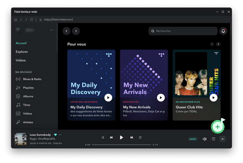The width and height of the screenshot is (243, 163).
Task: Click the Playlists note-list icon
Action: [18, 88]
